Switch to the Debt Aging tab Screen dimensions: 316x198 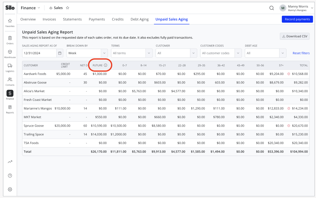coord(139,19)
